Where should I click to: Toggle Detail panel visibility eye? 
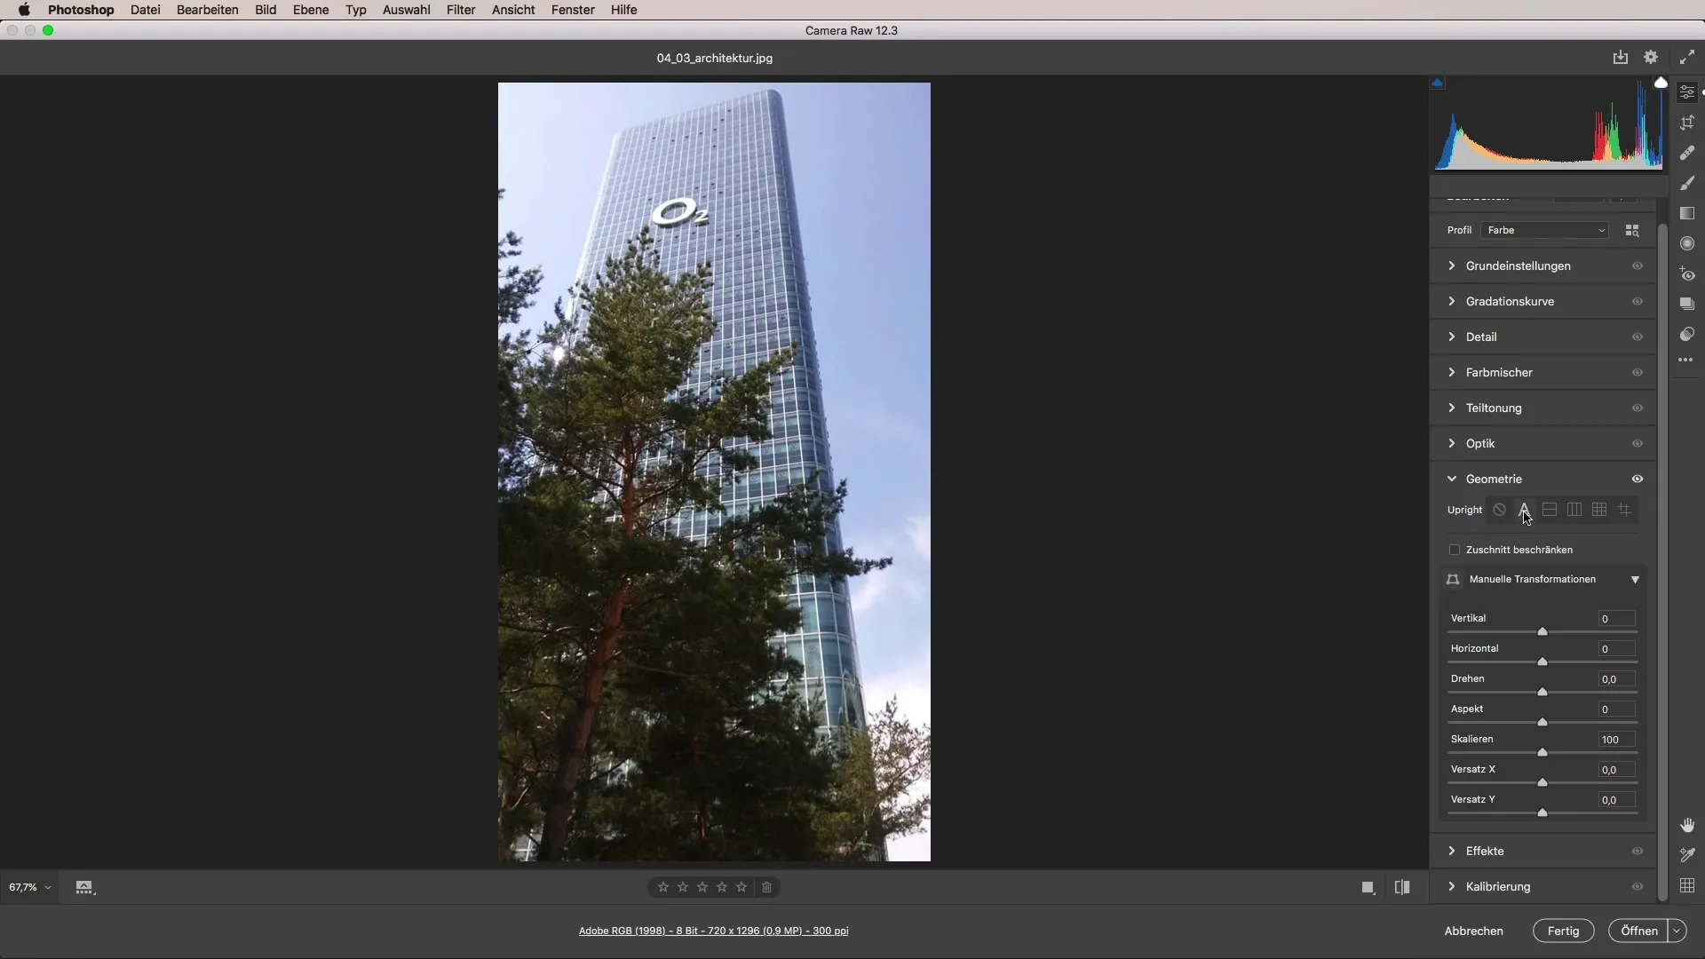[x=1638, y=337]
